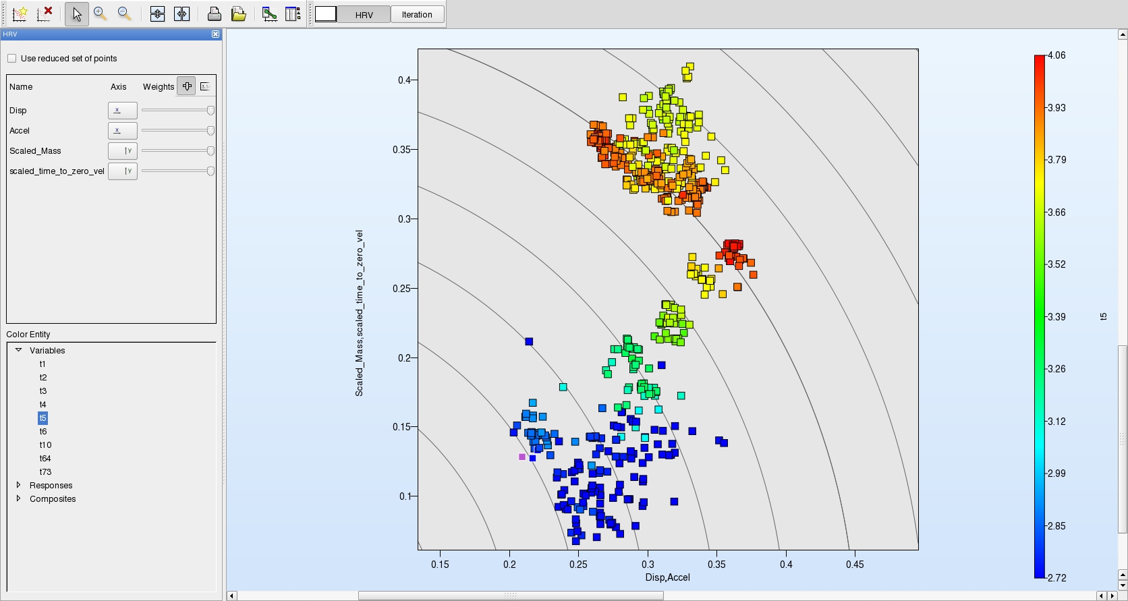Open a plot file with the folder icon

pos(238,13)
